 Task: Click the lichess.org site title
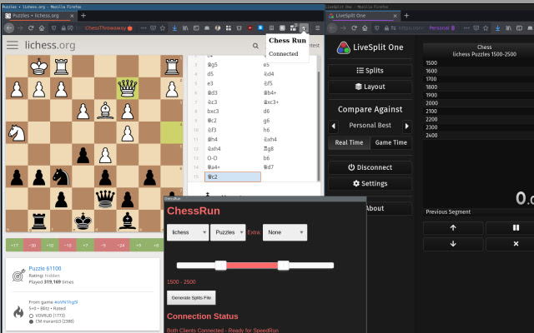[x=50, y=45]
